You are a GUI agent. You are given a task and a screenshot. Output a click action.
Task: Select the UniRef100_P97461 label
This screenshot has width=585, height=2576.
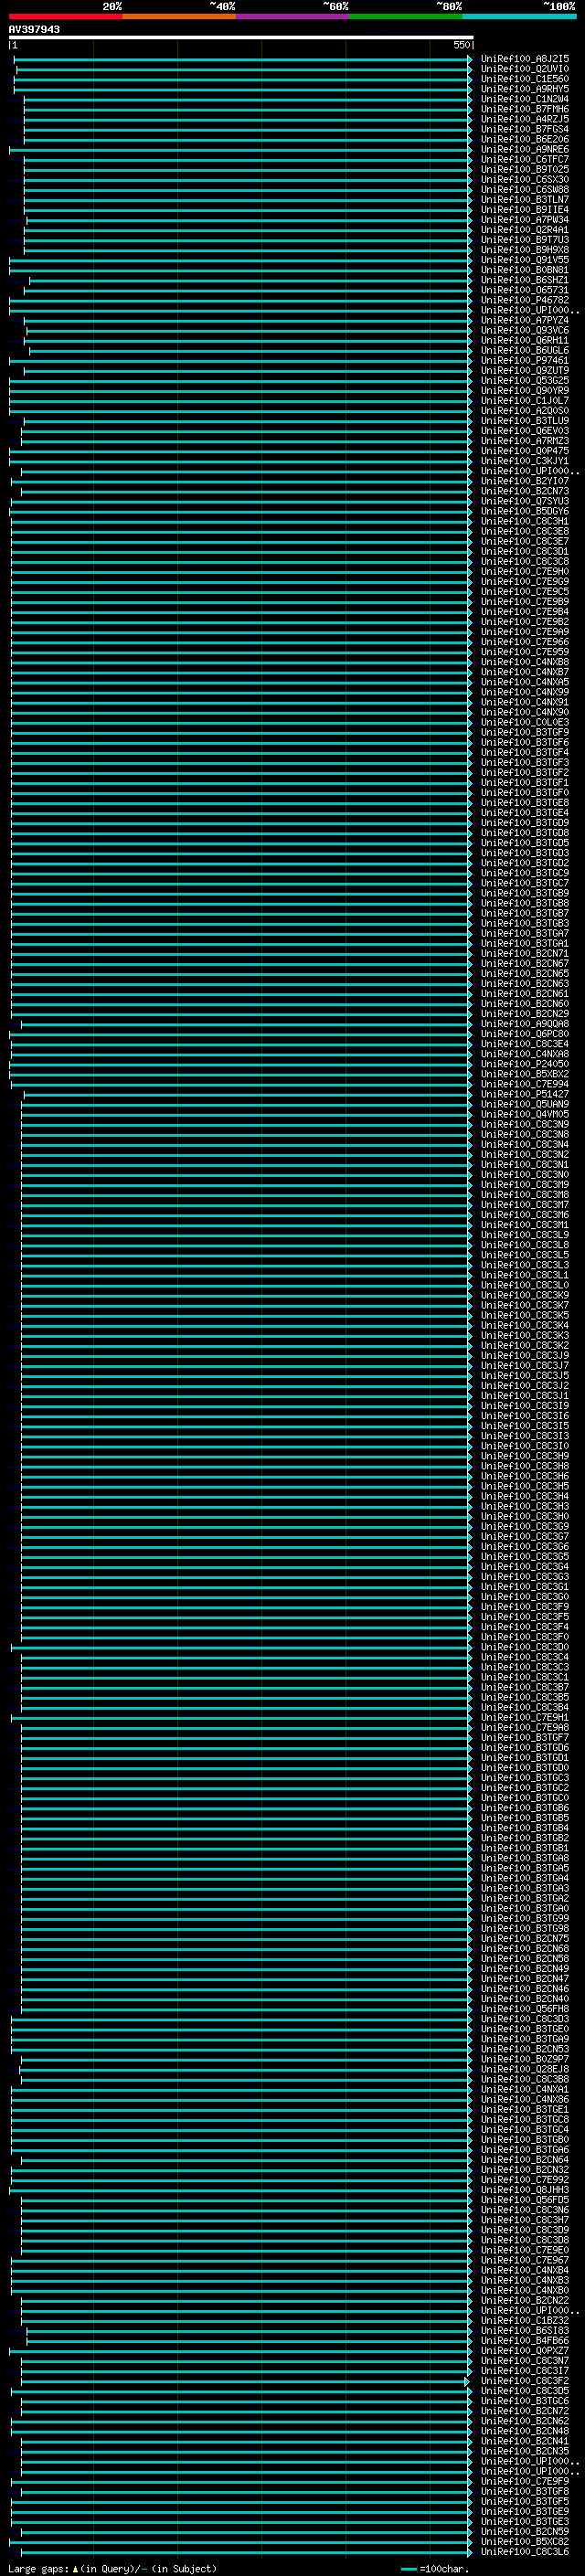525,360
